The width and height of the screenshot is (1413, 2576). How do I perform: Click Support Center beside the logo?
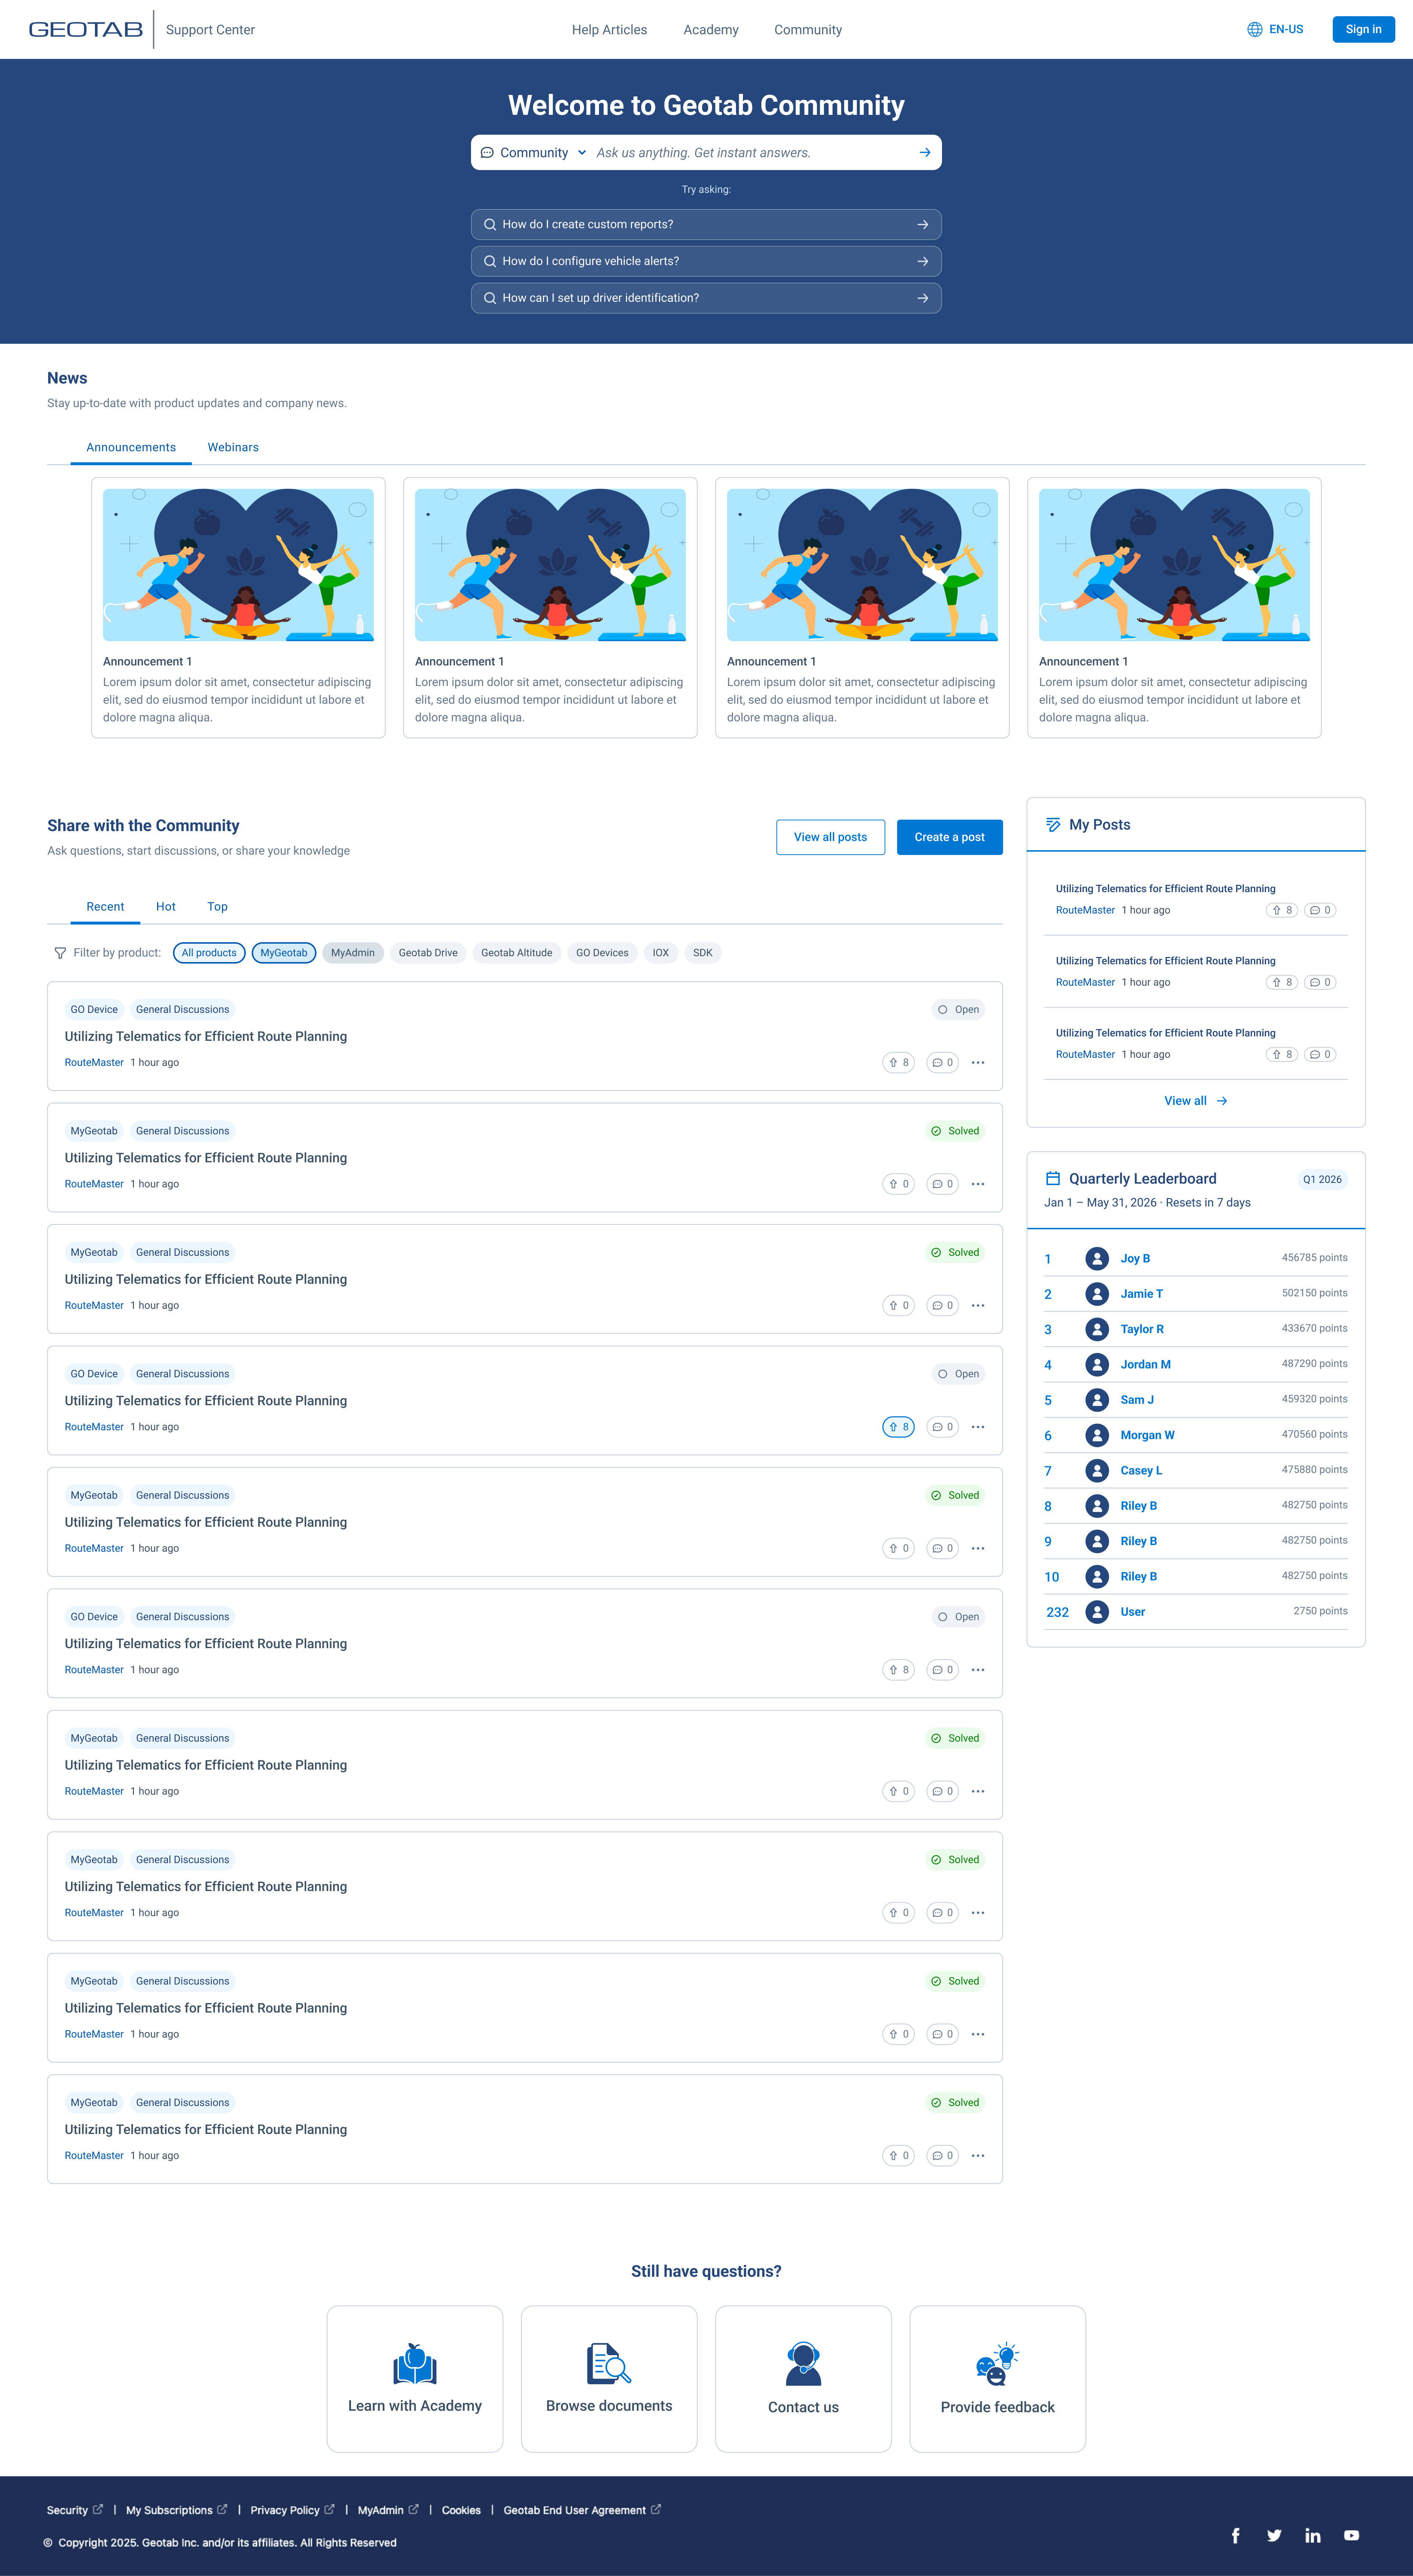210,30
